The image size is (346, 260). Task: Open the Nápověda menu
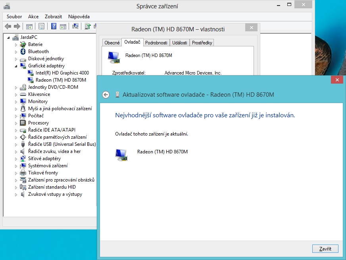(x=79, y=17)
